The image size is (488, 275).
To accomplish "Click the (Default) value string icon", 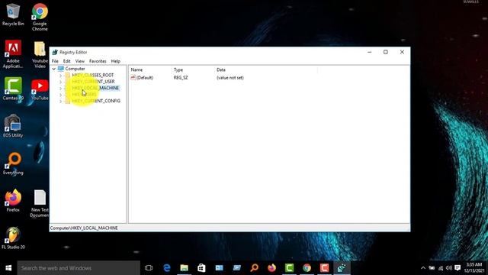I will click(x=133, y=78).
